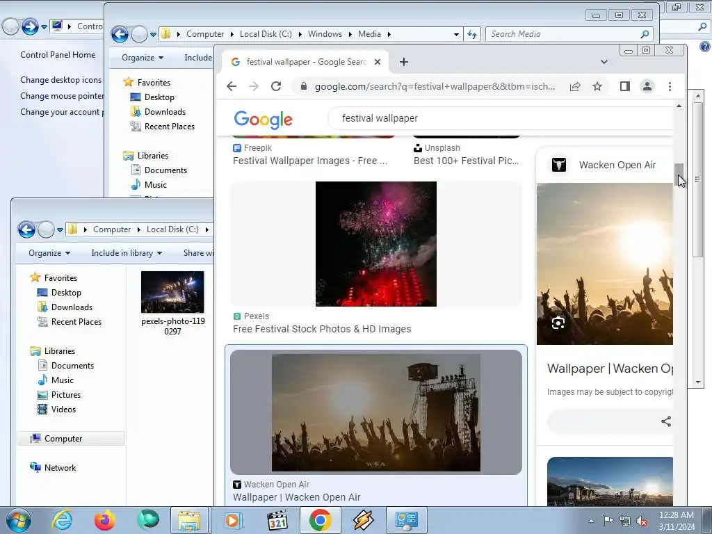Expand the tab search chevron
The image size is (712, 534).
604,62
